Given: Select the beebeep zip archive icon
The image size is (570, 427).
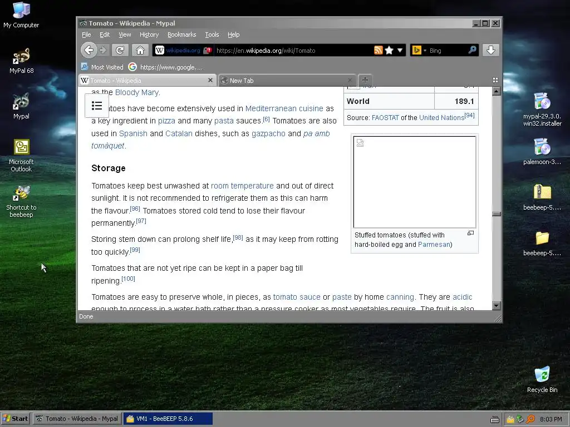Looking at the screenshot, I should click(542, 197).
